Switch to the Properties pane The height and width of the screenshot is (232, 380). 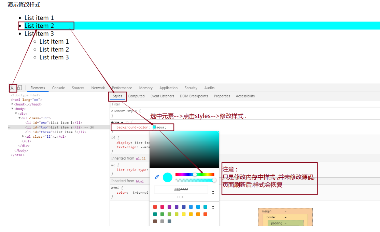(x=222, y=96)
